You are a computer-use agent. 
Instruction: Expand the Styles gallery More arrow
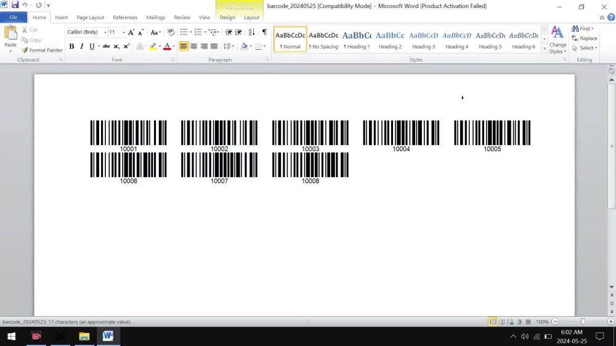coord(545,49)
